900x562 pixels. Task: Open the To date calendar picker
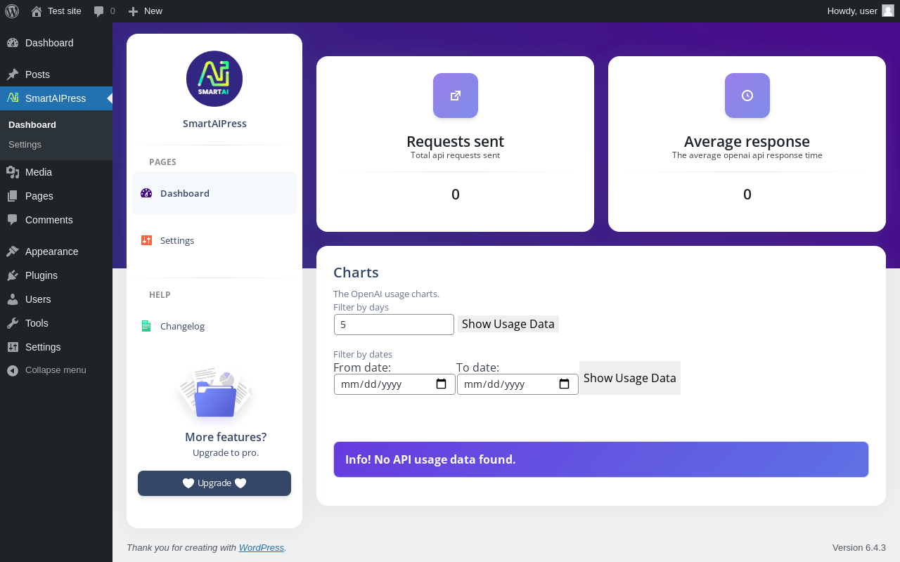(564, 384)
